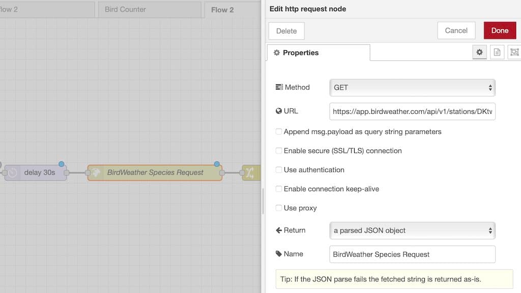Open the Method GET dropdown
Viewport: 521px width, 293px height.
tap(412, 87)
